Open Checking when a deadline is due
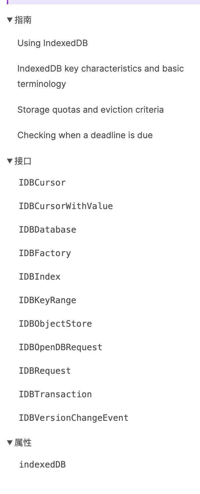The width and height of the screenshot is (200, 494). coord(85,135)
